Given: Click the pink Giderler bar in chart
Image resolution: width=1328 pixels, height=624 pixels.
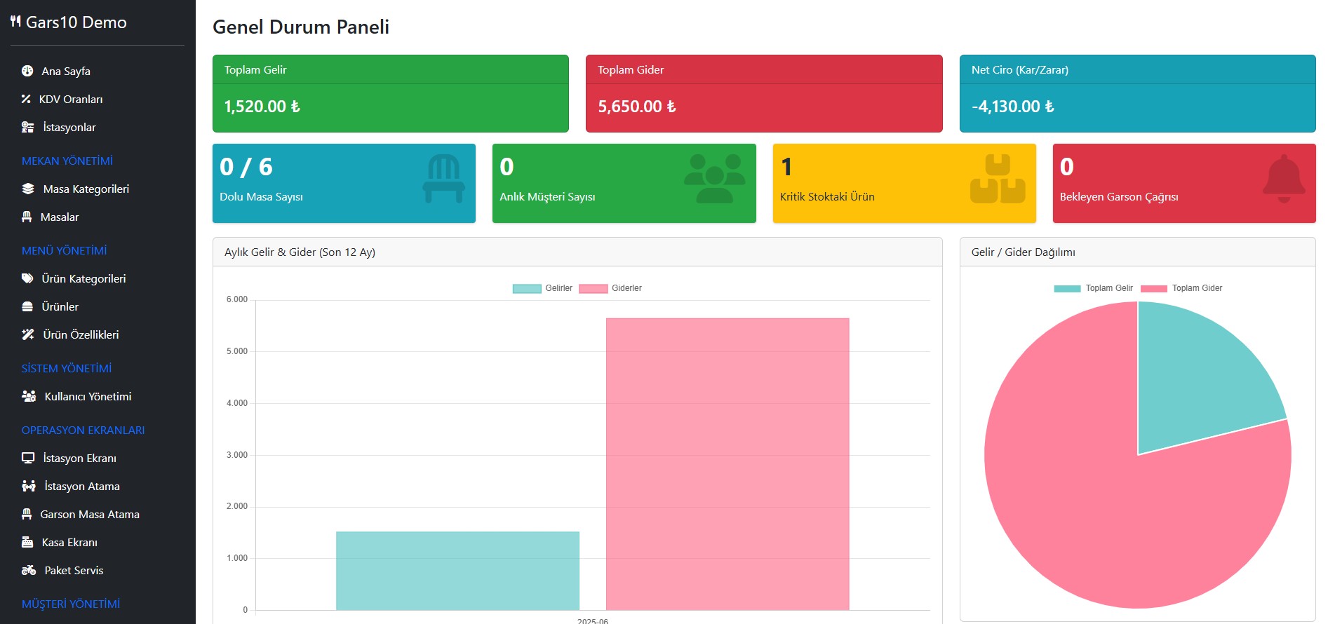Looking at the screenshot, I should (727, 463).
